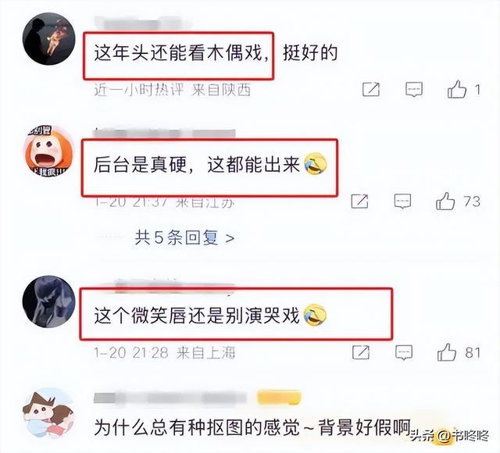Open the cartoon couple avatar profile
This screenshot has width=500, height=453.
coord(48,413)
